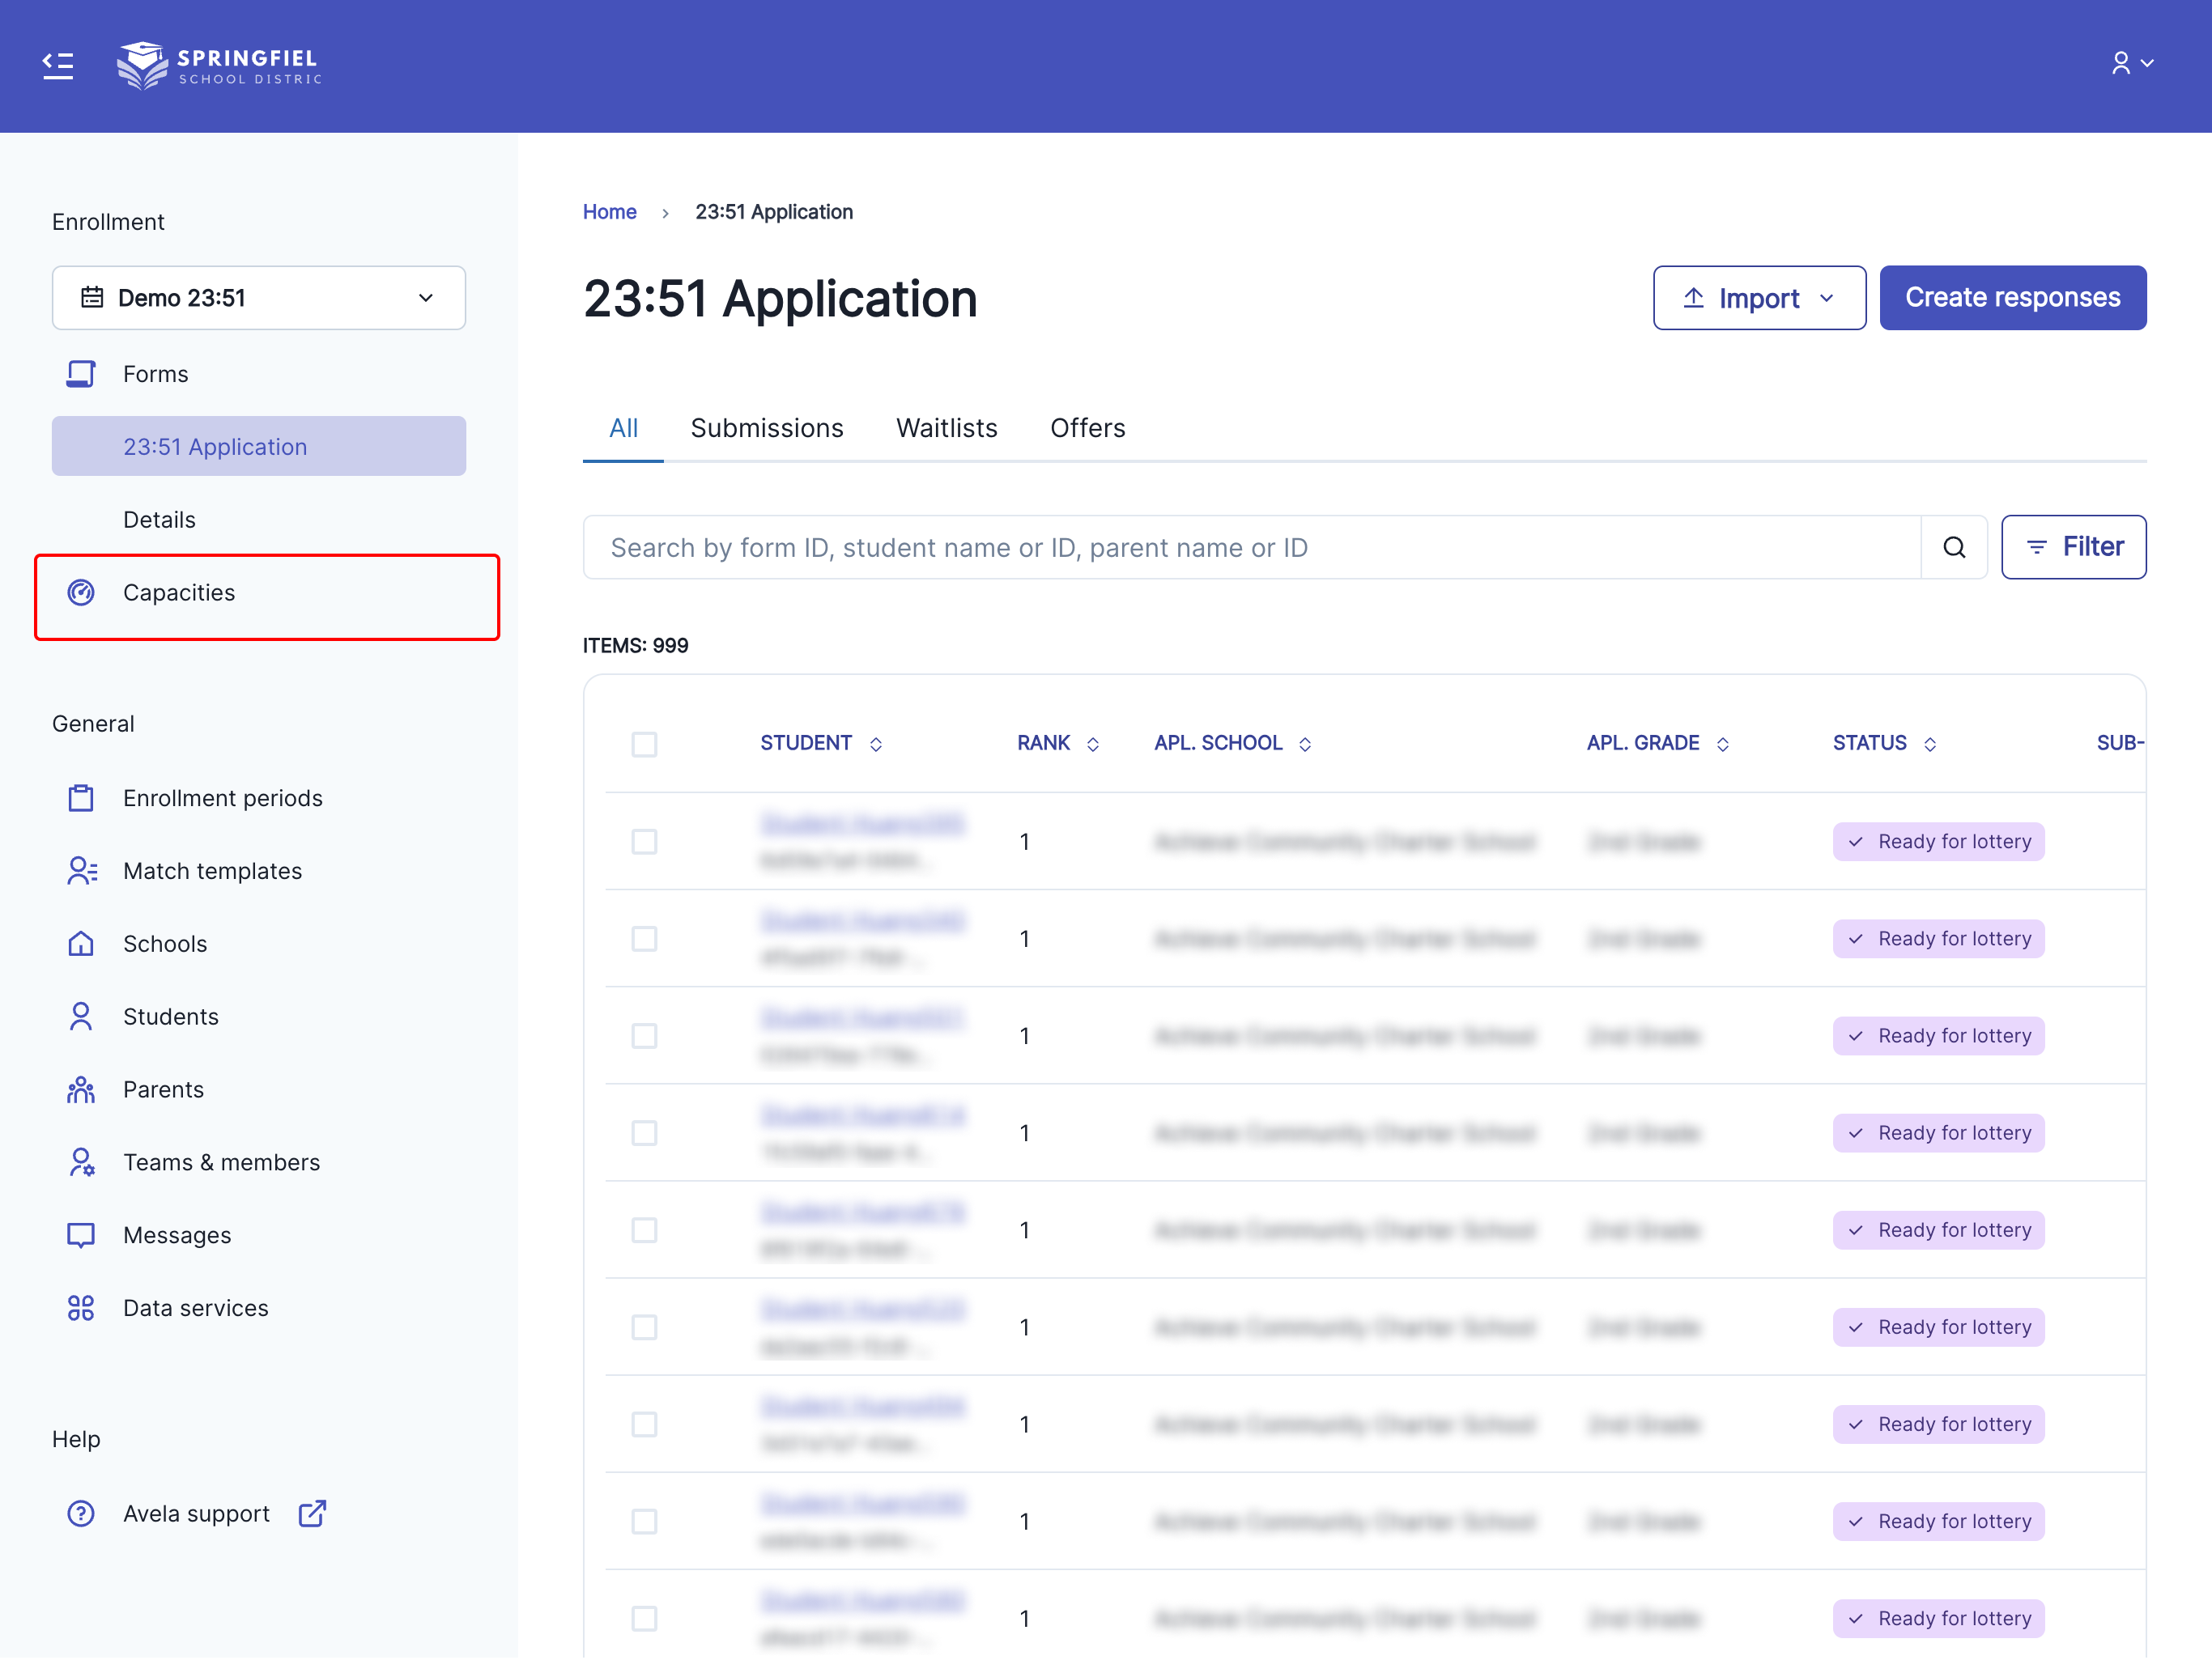Click the Schools house icon
The width and height of the screenshot is (2212, 1677).
[x=81, y=944]
